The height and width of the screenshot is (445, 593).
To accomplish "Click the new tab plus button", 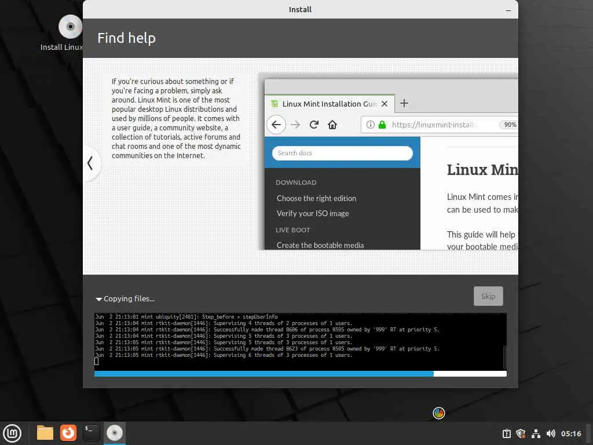I will click(x=404, y=103).
